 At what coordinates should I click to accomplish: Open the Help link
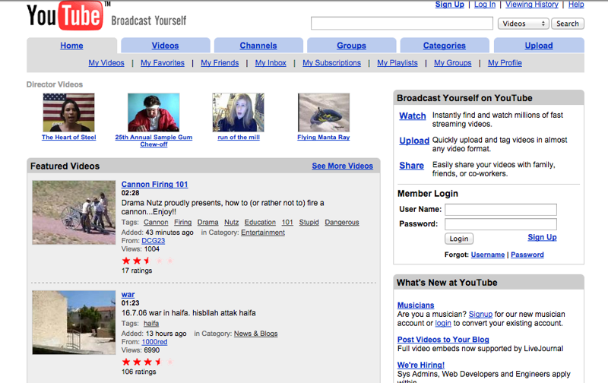[x=576, y=5]
